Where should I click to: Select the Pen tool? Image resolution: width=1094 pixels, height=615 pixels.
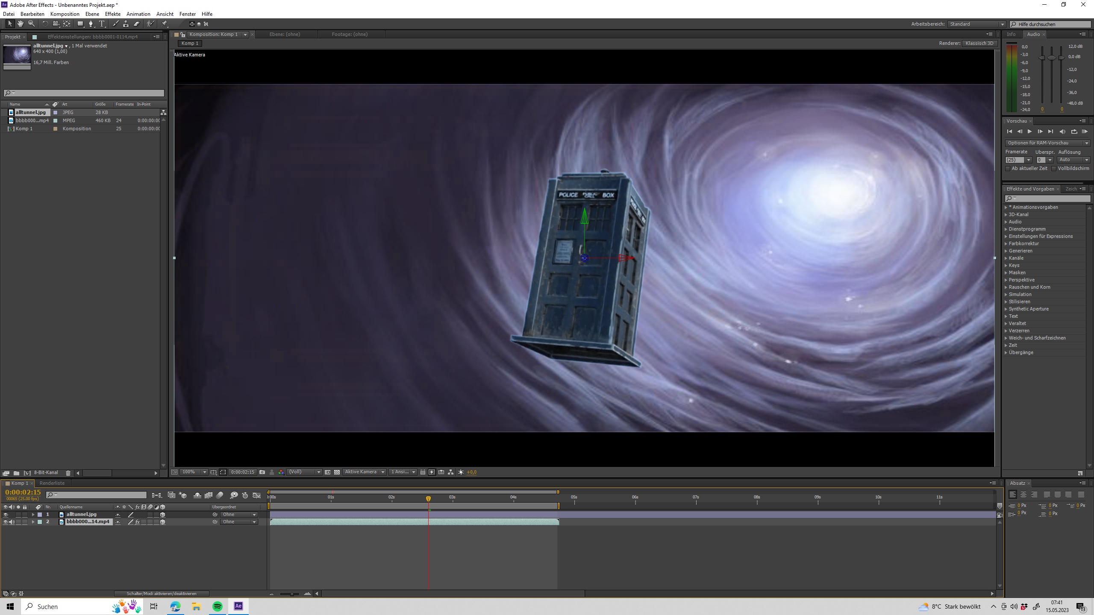coord(91,24)
